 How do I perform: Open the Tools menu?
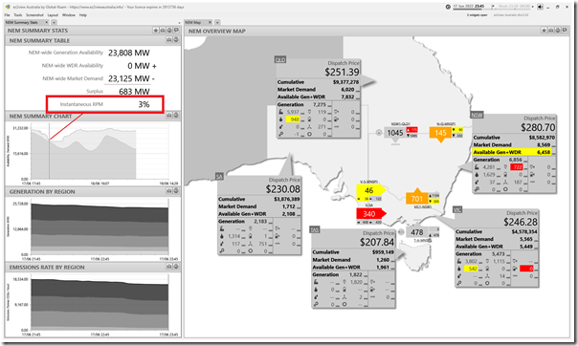[x=18, y=15]
